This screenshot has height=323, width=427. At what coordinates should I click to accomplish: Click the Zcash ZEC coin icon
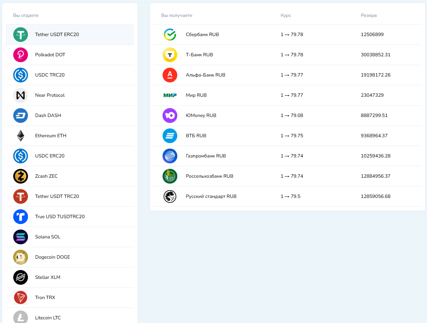tap(21, 176)
